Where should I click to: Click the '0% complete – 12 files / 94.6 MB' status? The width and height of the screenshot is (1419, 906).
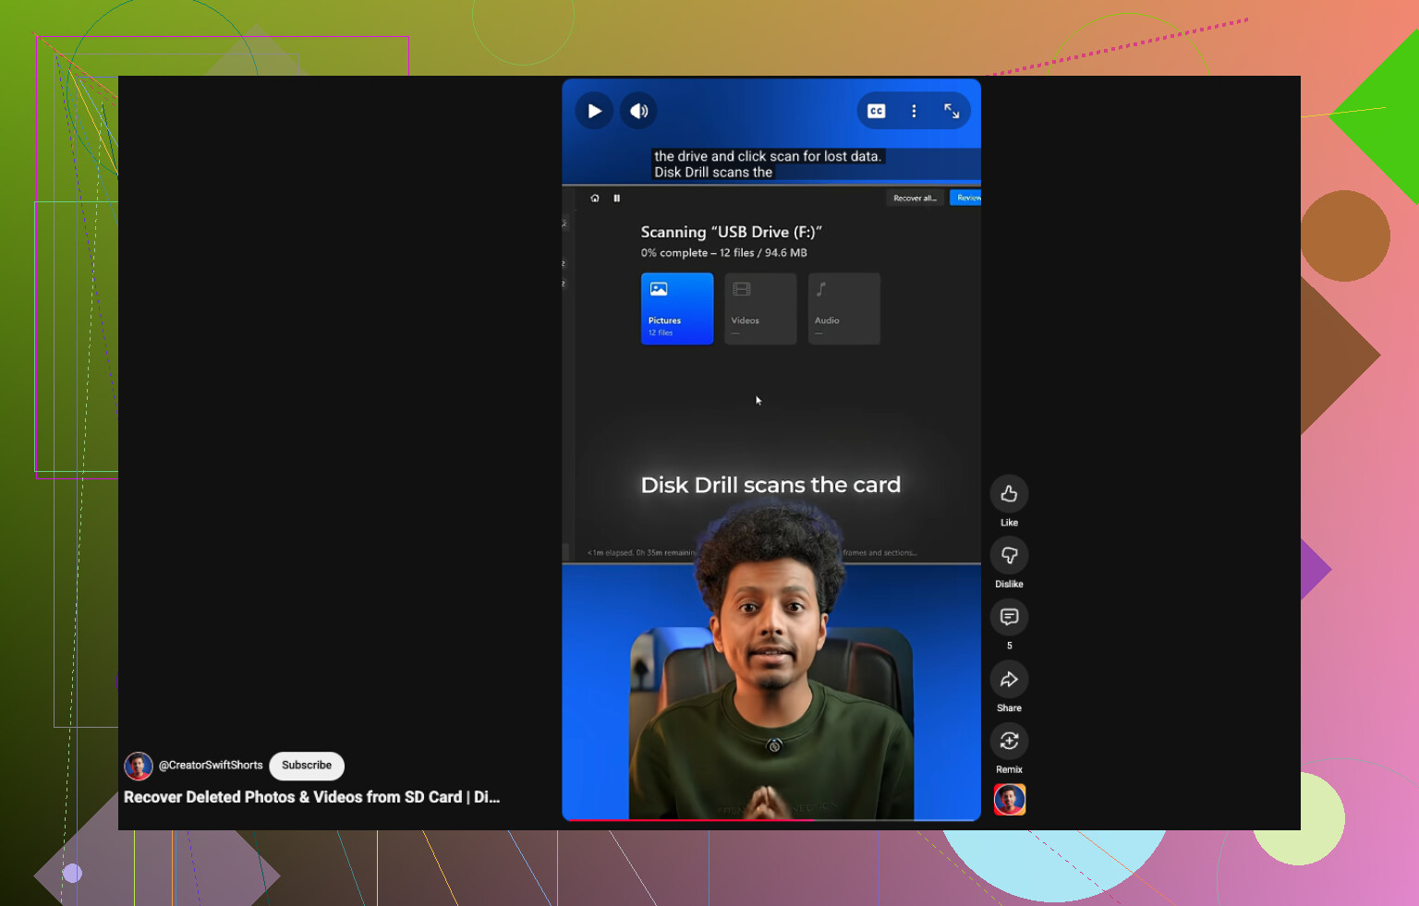[x=724, y=253]
